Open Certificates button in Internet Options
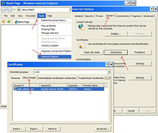158x133 pixels. (x=116, y=52)
